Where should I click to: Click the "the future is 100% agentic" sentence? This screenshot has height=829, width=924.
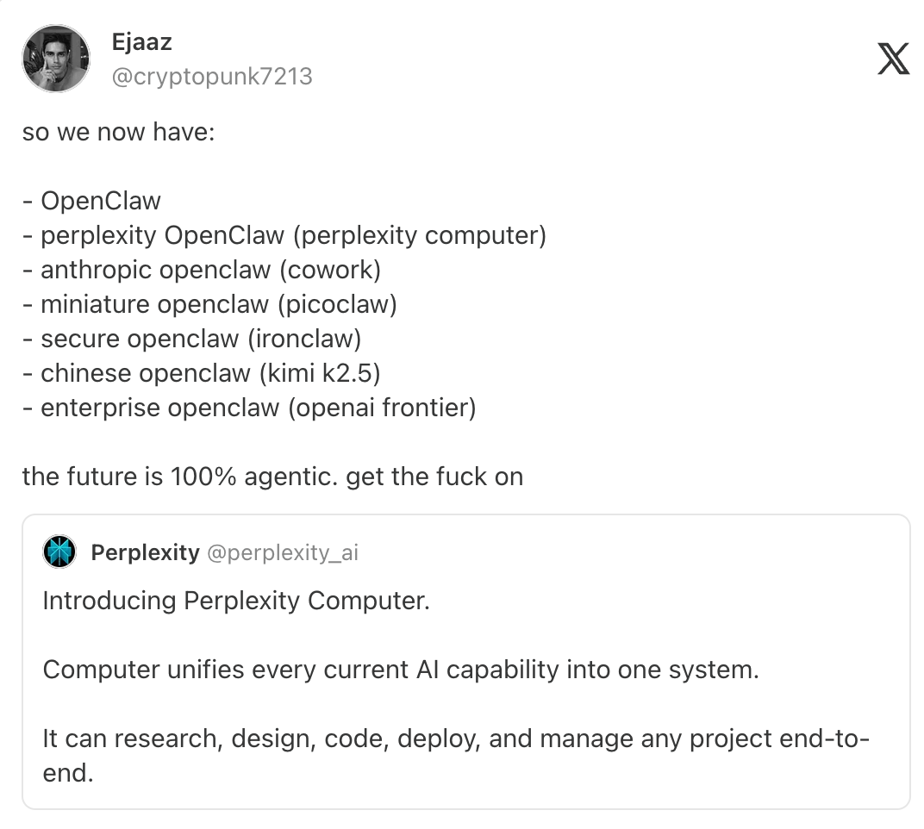click(x=272, y=477)
